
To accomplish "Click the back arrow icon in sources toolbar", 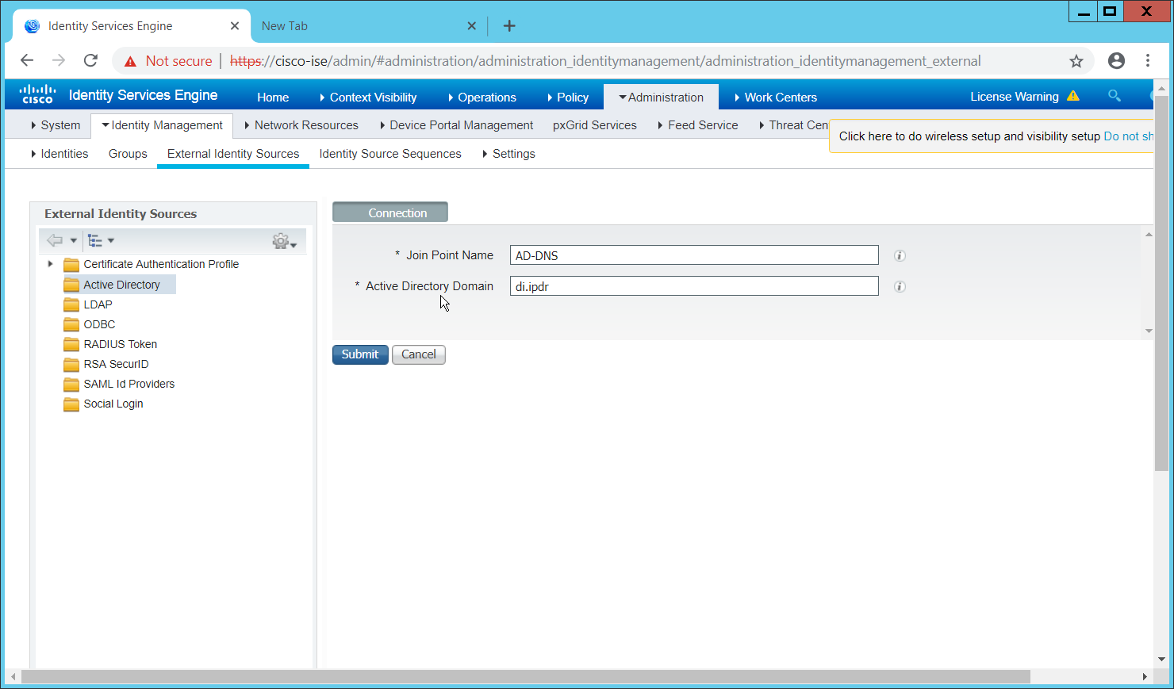I will tap(55, 240).
